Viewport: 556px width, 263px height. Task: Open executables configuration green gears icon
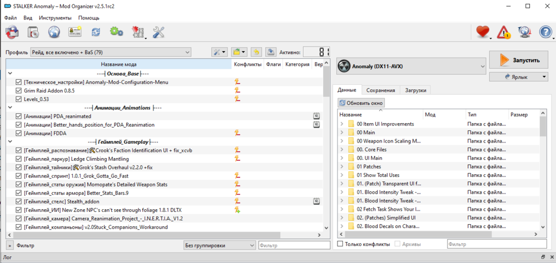pyautogui.click(x=116, y=32)
